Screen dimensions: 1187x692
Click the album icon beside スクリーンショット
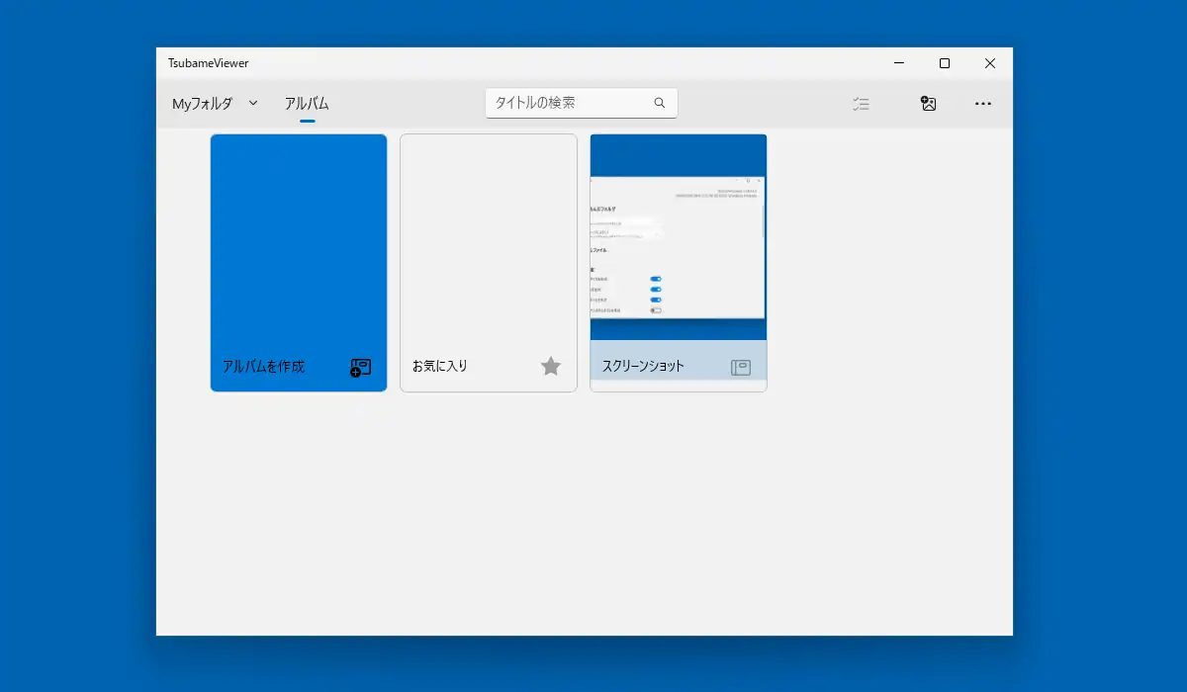point(741,367)
